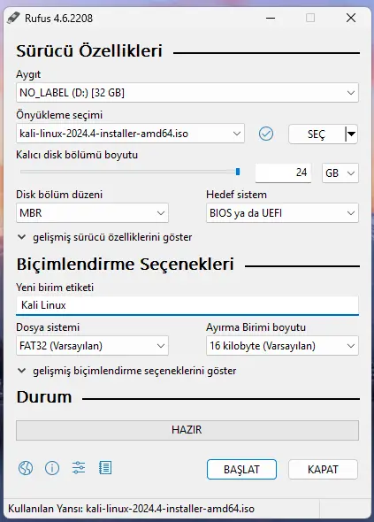Click the persistent partition size slider handle
The image size is (374, 522).
pyautogui.click(x=238, y=172)
